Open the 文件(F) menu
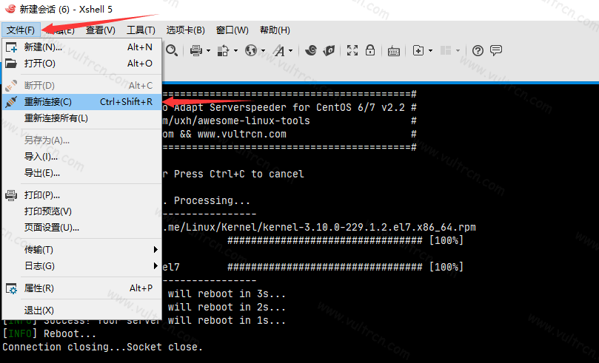This screenshot has width=599, height=363. tap(21, 30)
